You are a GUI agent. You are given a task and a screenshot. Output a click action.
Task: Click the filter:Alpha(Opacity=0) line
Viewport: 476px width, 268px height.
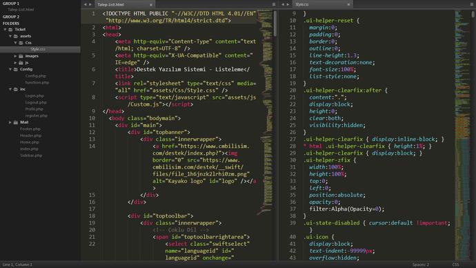[347, 209]
